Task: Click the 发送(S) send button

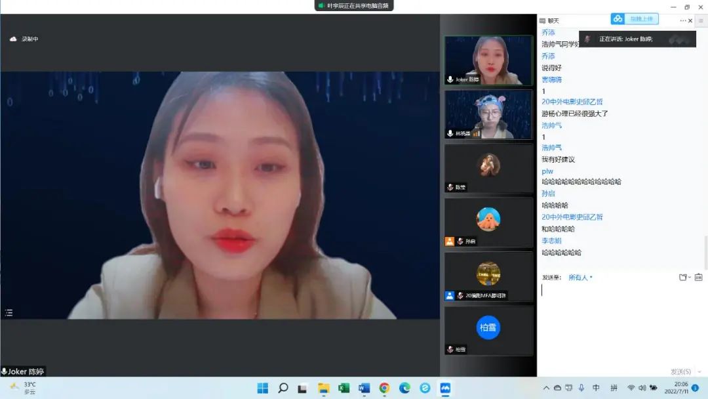Action: tap(680, 372)
